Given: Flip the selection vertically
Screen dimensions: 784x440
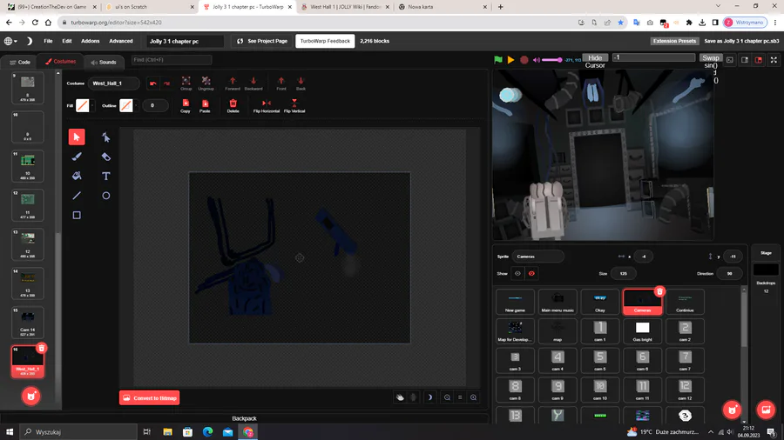Looking at the screenshot, I should click(x=294, y=106).
